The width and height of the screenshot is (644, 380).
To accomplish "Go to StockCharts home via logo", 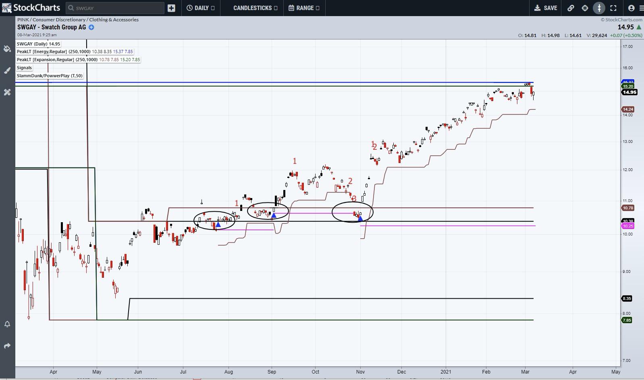I will tap(31, 8).
